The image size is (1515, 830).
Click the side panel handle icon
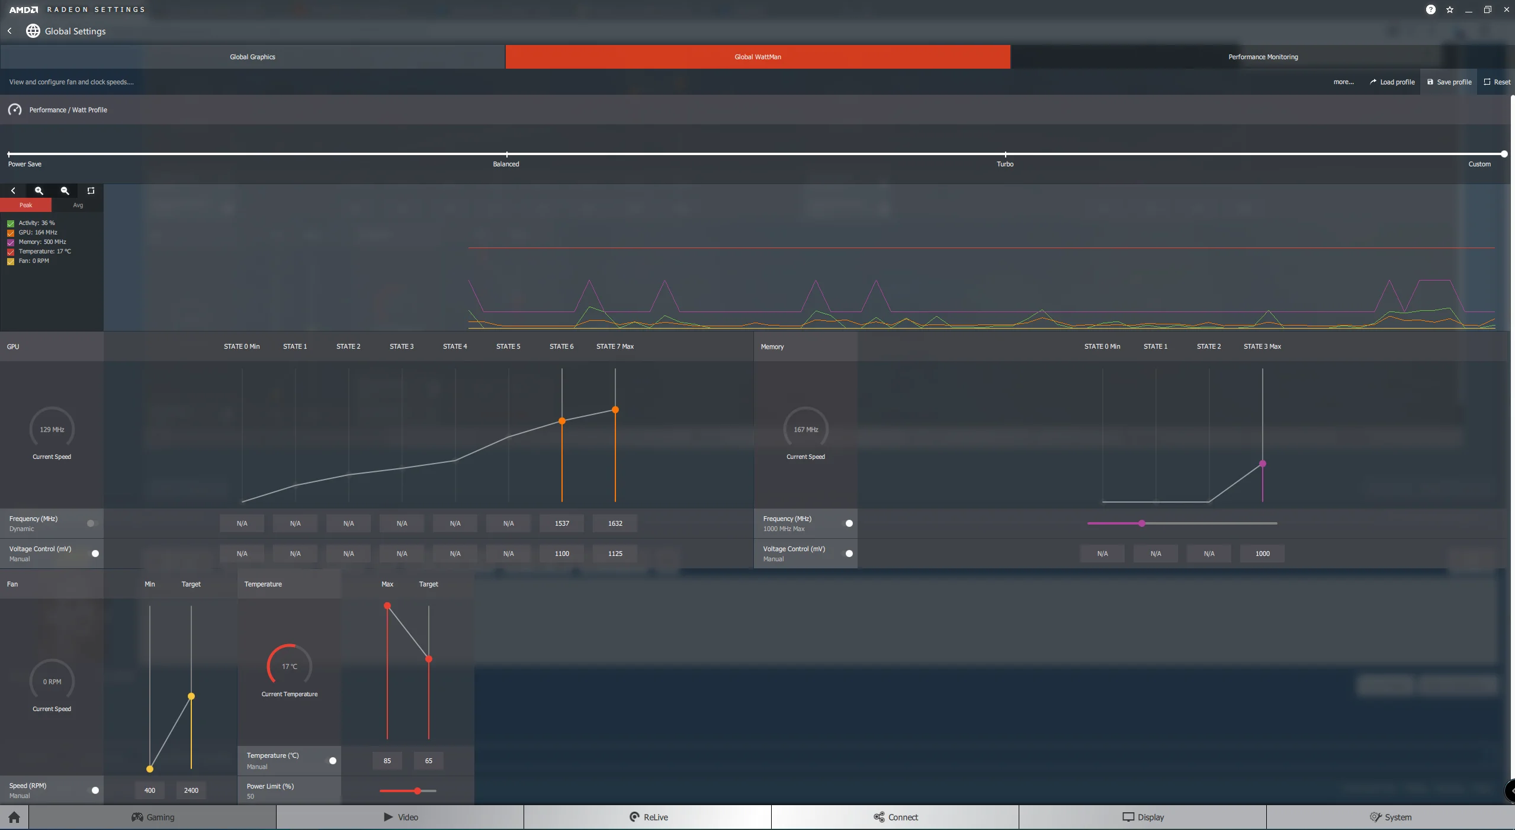point(1510,790)
